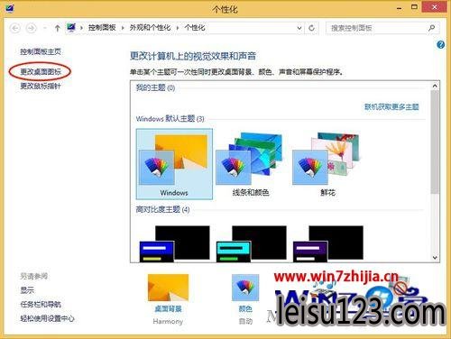Viewport: 451px width, 339px height.
Task: Expand the address bar history dropdown
Action: (x=299, y=28)
